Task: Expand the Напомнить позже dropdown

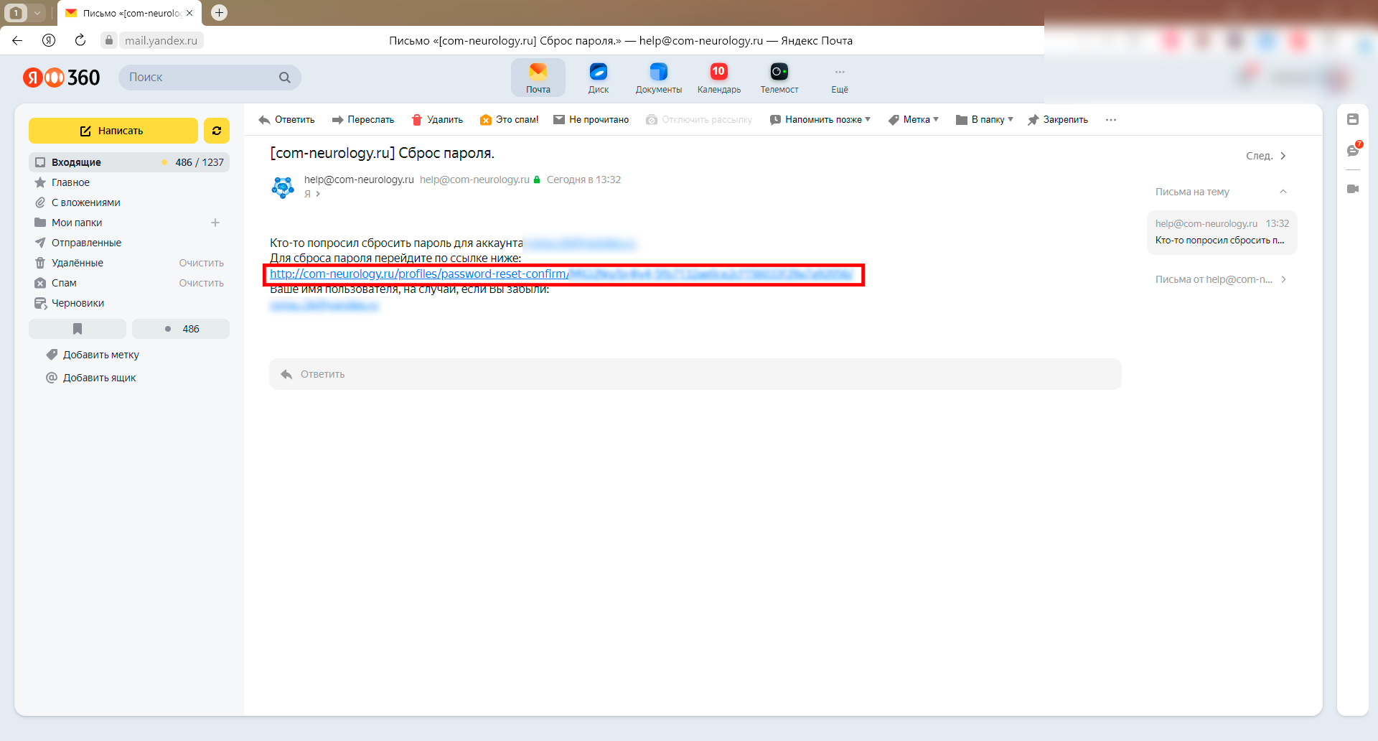Action: click(820, 120)
